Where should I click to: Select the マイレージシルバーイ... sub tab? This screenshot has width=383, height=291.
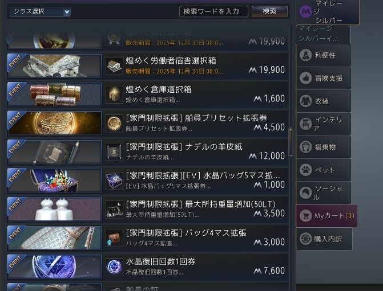pos(323,34)
